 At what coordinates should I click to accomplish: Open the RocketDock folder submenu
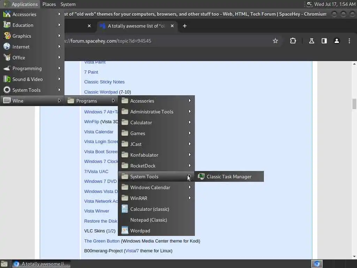[x=156, y=166]
